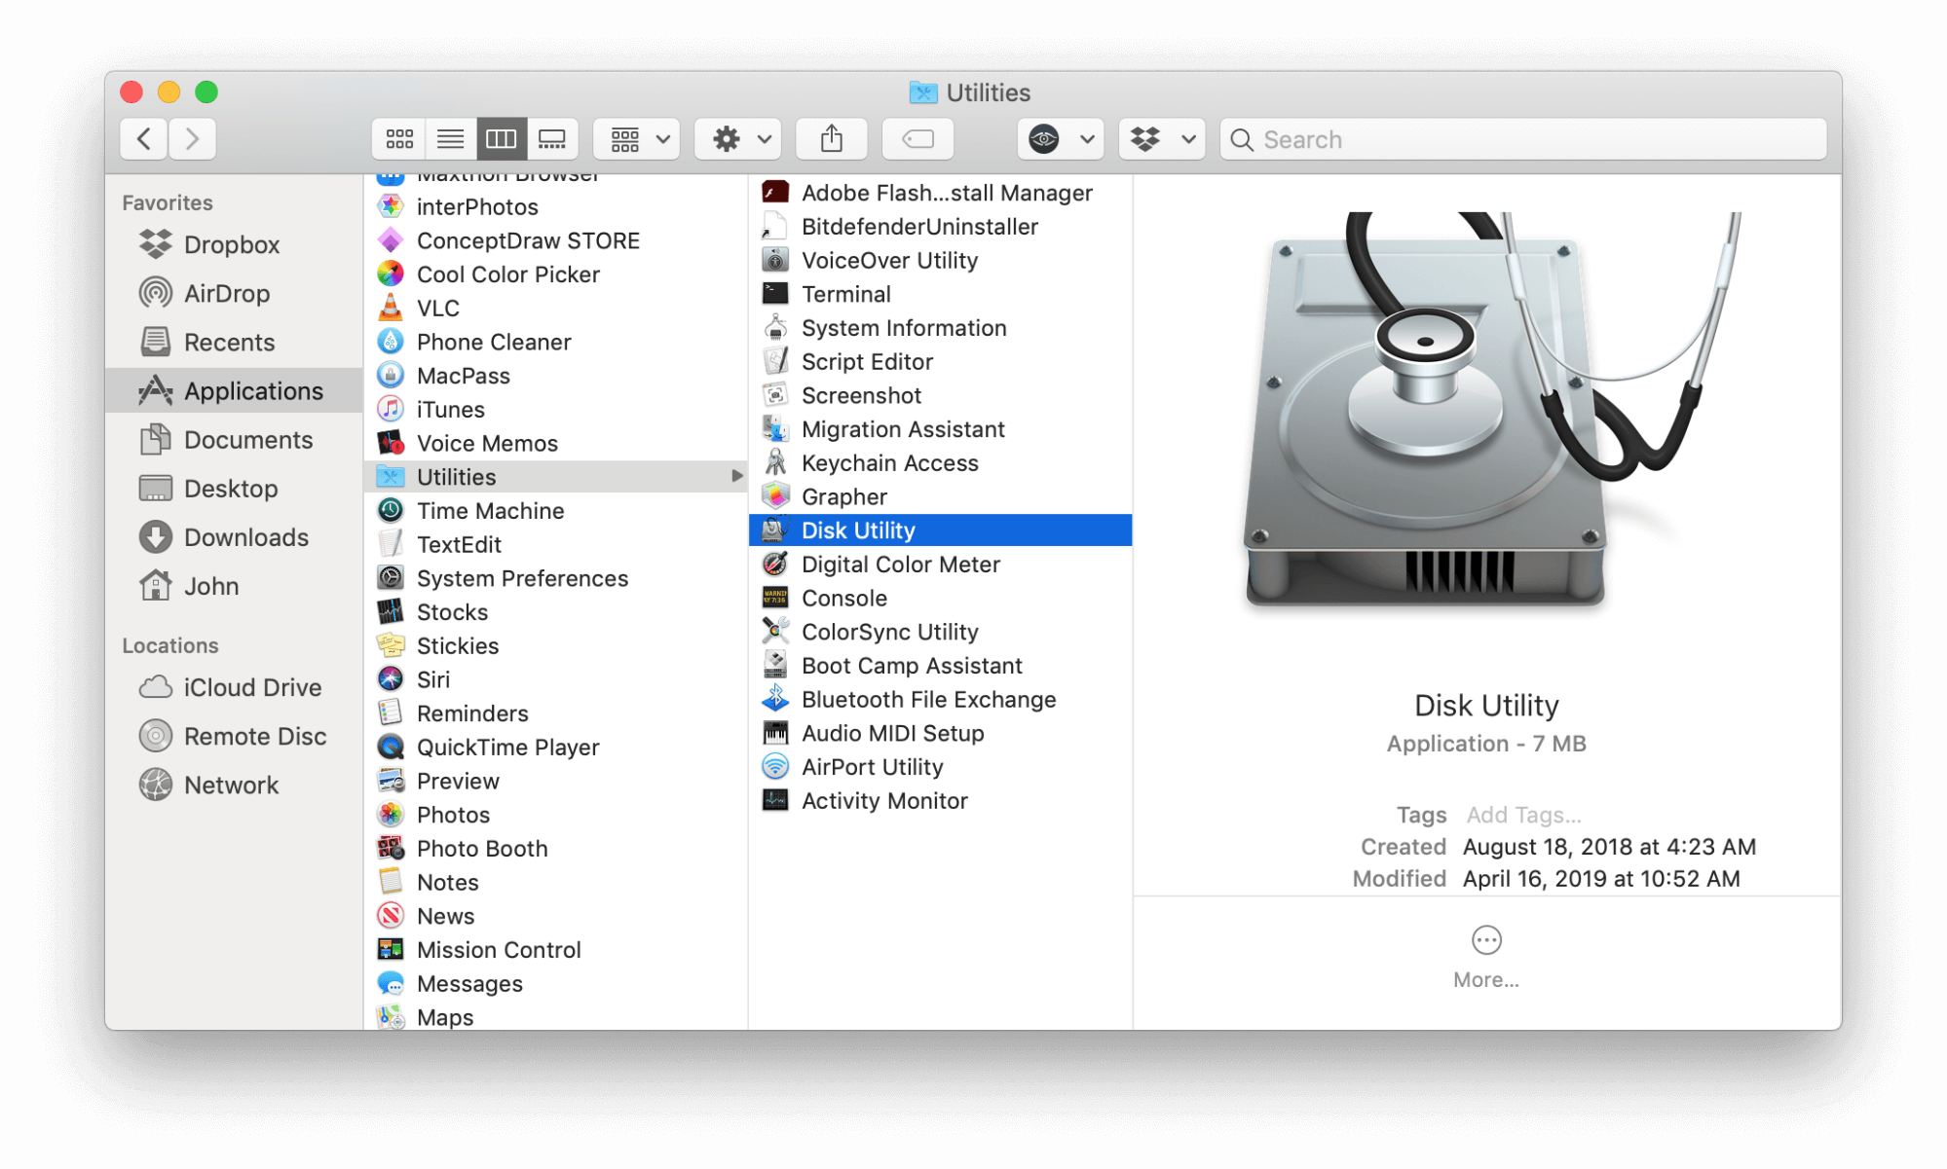Viewport: 1947px width, 1169px height.
Task: Select the Keychain Access icon
Action: point(775,462)
